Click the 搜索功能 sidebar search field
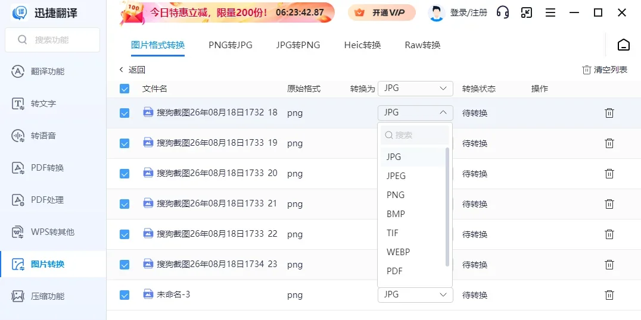Image resolution: width=641 pixels, height=320 pixels. tap(52, 40)
